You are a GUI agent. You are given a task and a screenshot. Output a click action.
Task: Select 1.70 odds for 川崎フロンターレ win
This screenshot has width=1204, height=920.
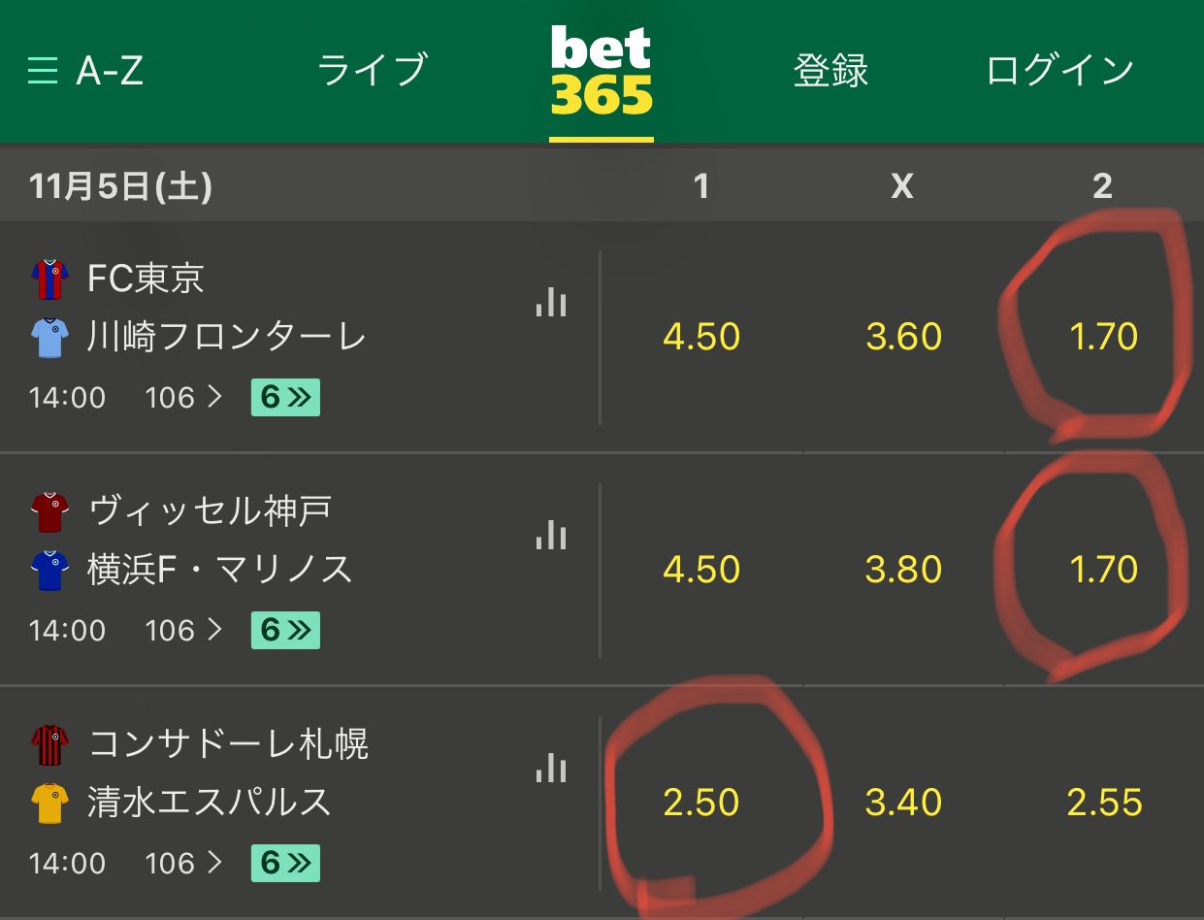click(x=1103, y=337)
